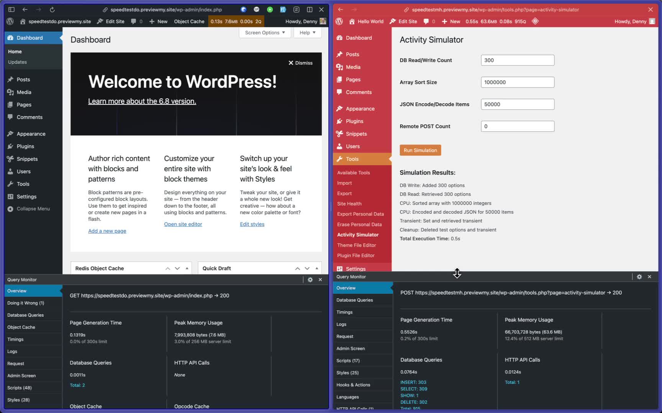
Task: Close the left Query Monitor panel
Action: [320, 280]
